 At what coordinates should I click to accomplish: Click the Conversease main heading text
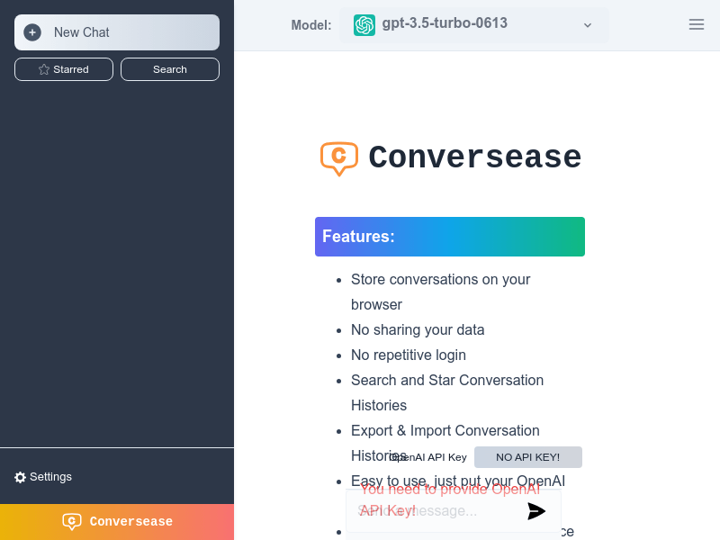[x=475, y=157]
